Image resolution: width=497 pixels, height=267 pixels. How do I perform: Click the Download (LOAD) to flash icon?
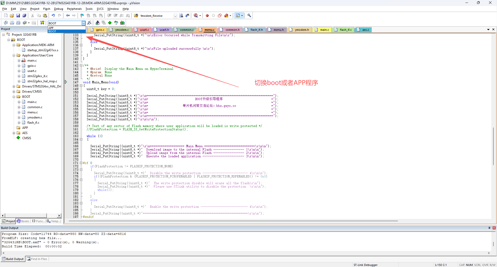tap(42, 23)
